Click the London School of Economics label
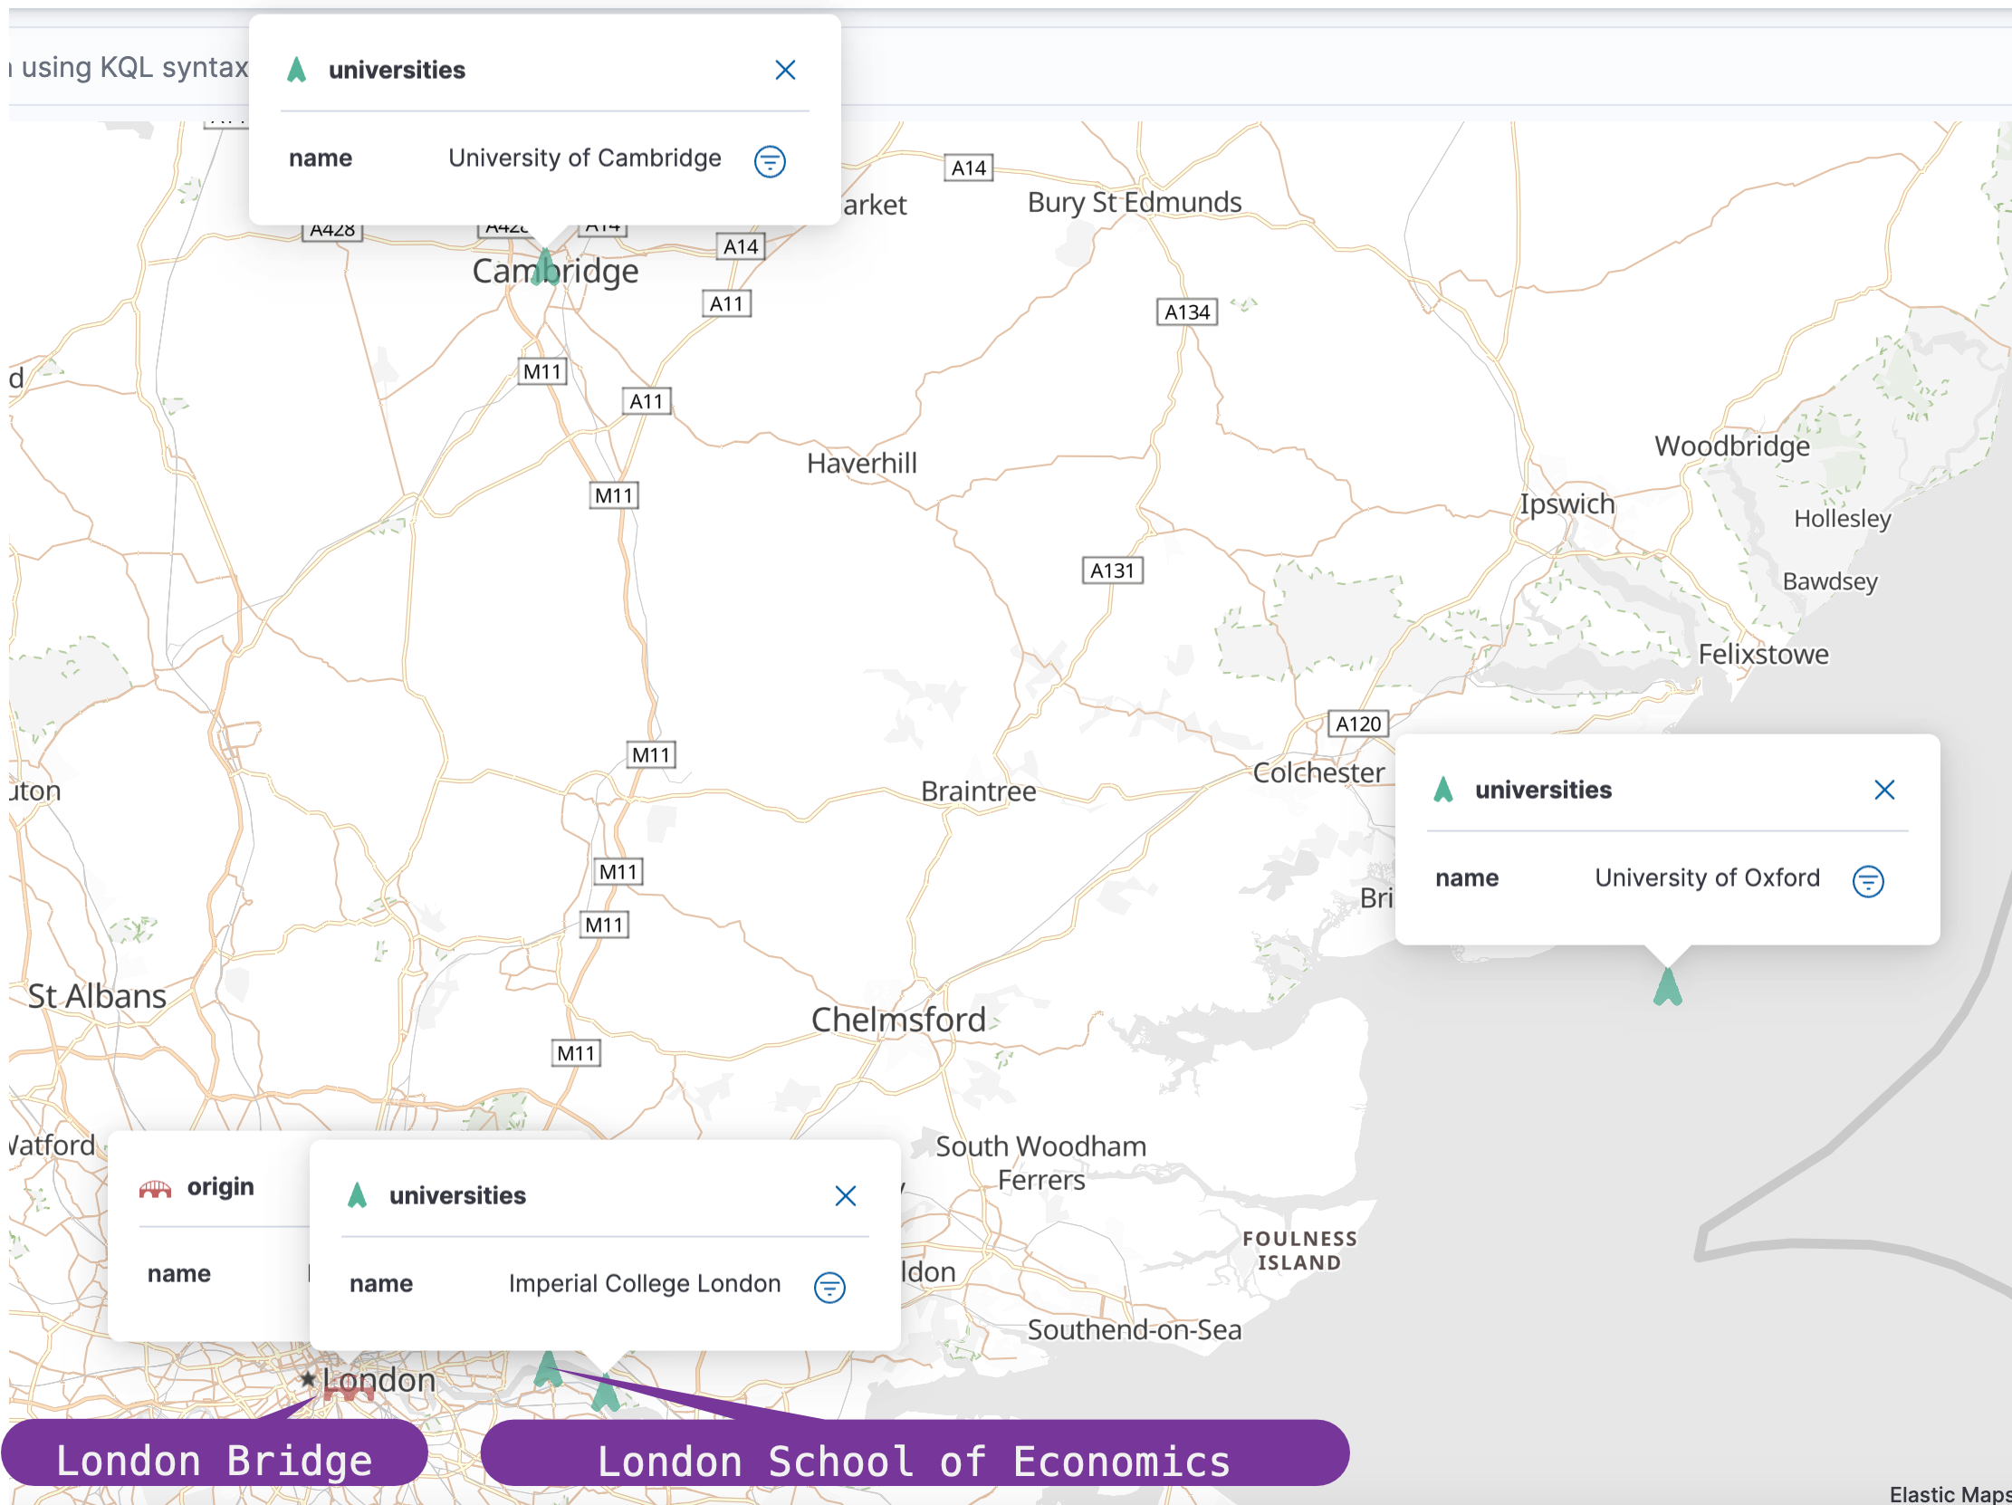Screen dimensions: 2012x1505 tap(914, 1461)
